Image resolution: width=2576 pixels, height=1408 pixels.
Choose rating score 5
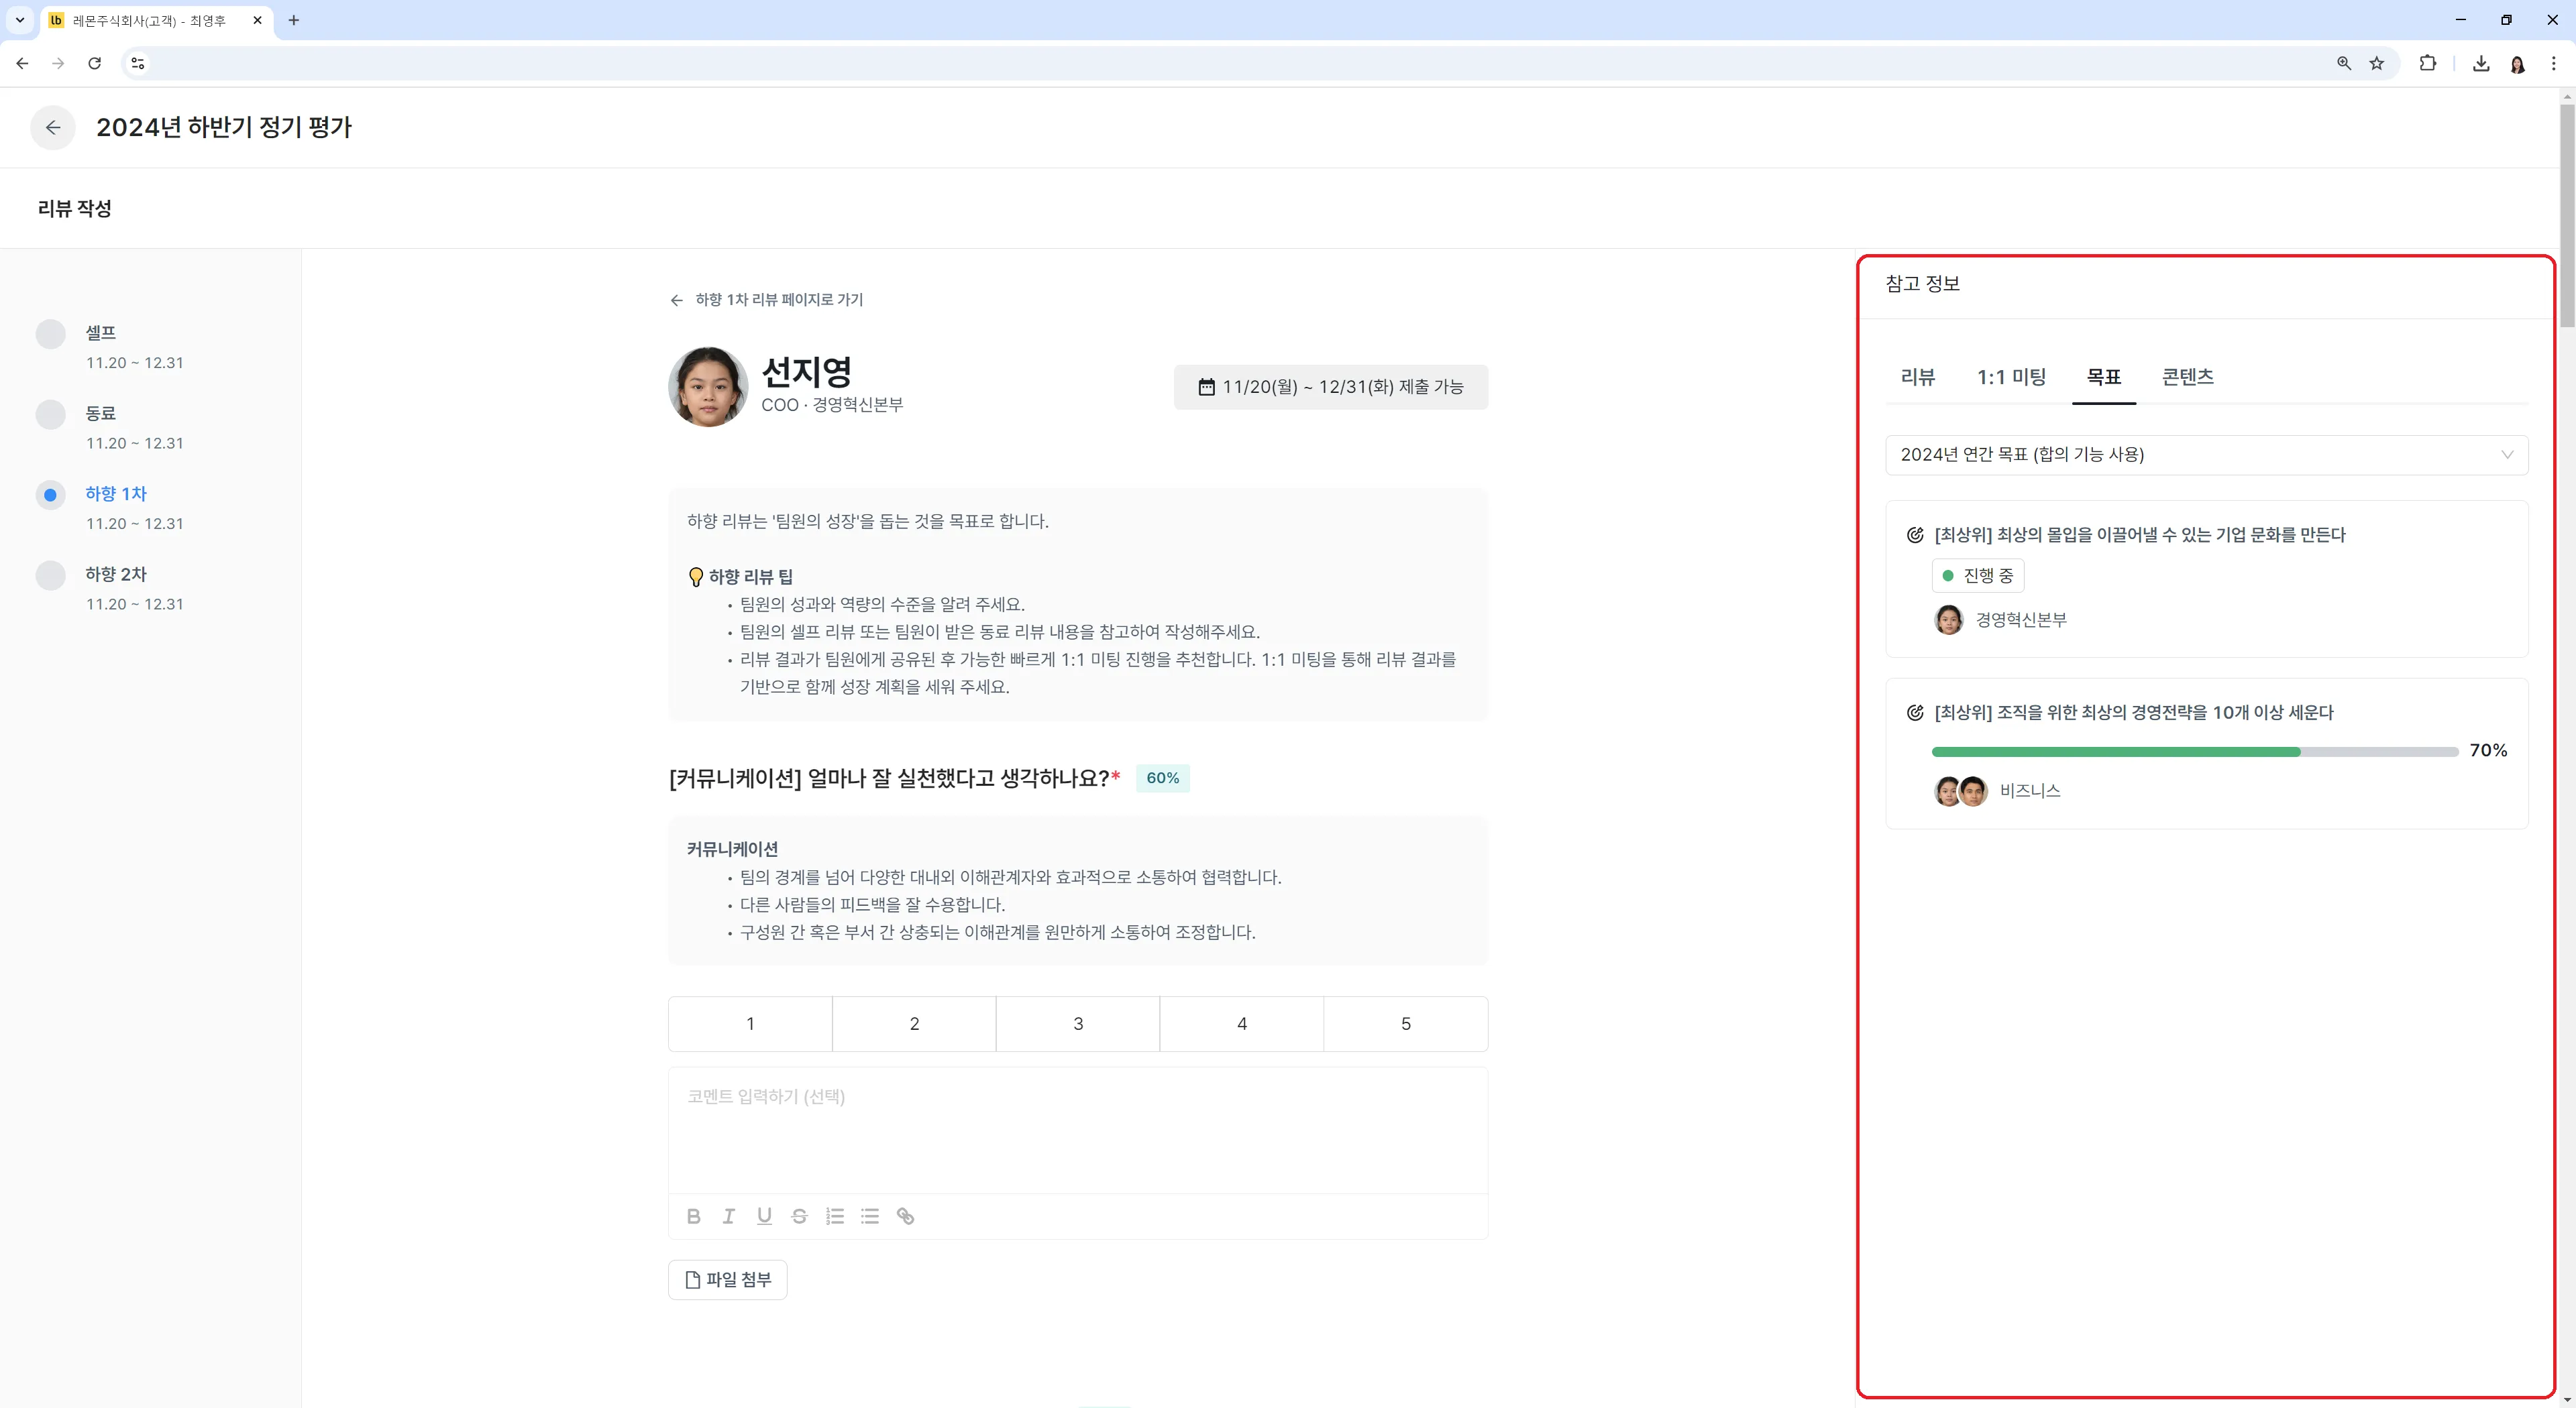tap(1405, 1023)
